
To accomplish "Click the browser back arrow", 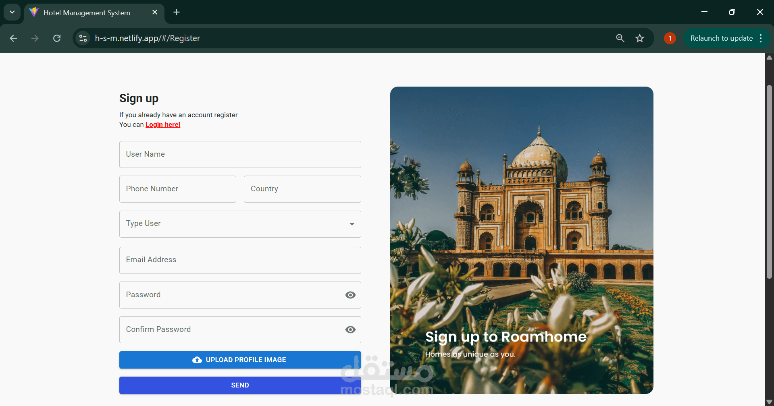I will [x=13, y=38].
